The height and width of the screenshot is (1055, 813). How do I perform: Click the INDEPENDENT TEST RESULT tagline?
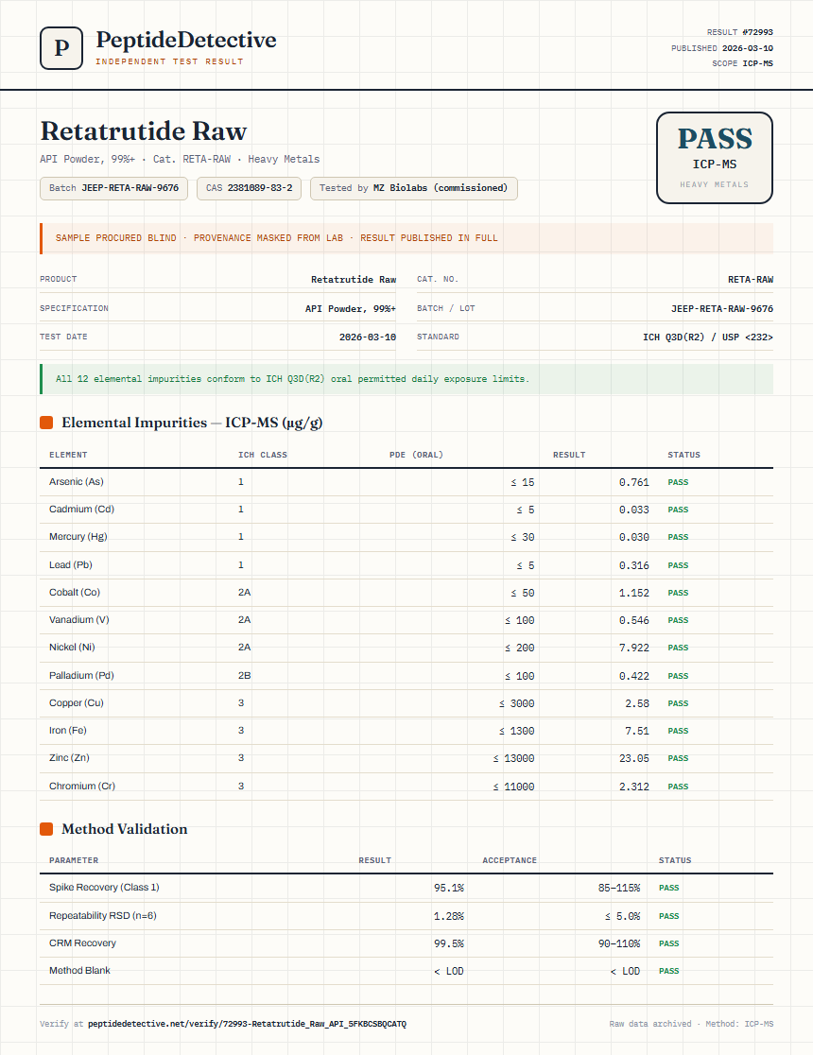169,61
